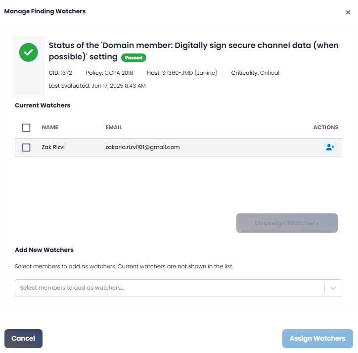Screen dimensions: 358x353
Task: Click the green Passed status badge
Action: [x=134, y=57]
